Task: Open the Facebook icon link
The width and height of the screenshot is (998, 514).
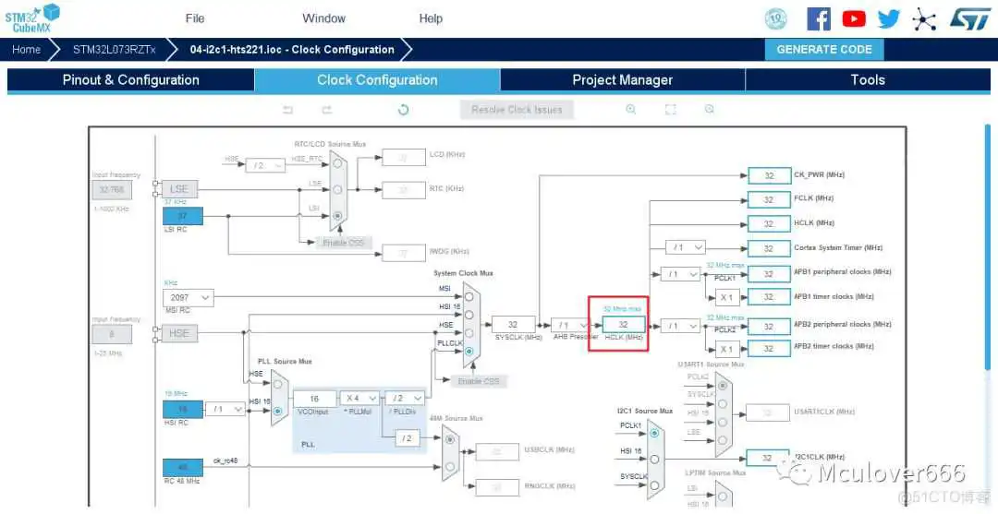Action: tap(818, 18)
